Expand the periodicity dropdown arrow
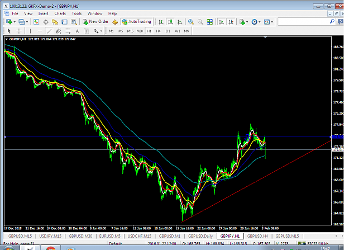 [260, 22]
